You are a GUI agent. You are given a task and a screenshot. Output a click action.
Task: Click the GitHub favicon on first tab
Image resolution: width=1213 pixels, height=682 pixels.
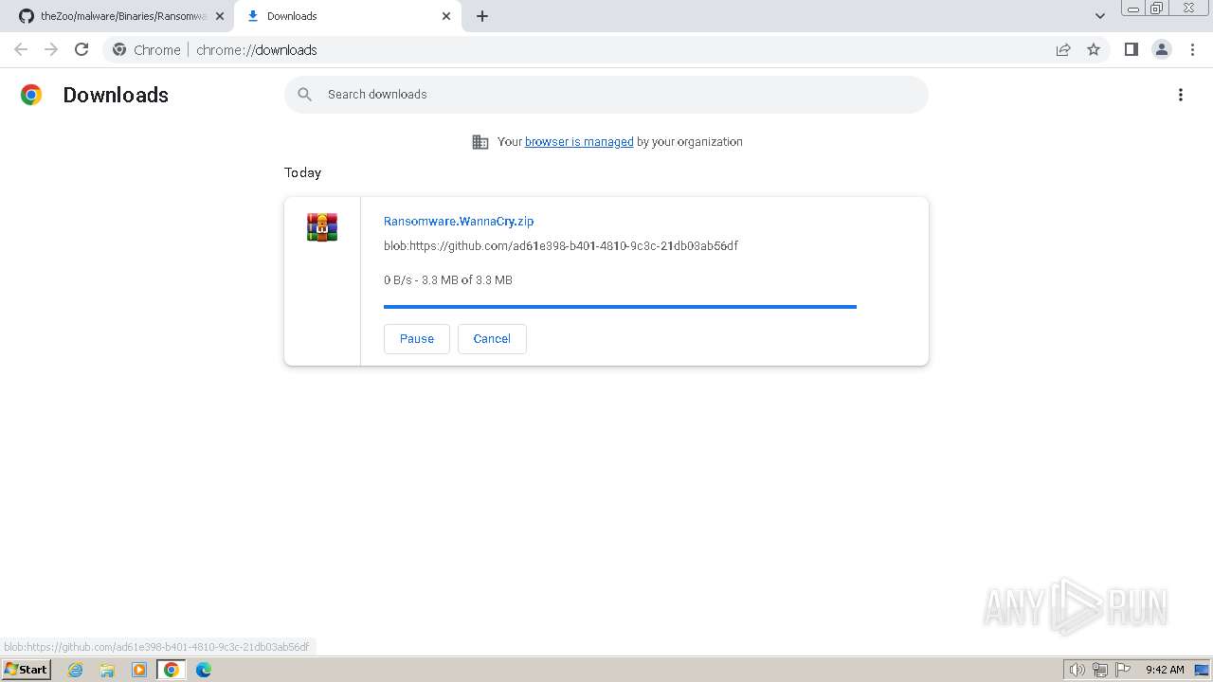click(x=27, y=16)
